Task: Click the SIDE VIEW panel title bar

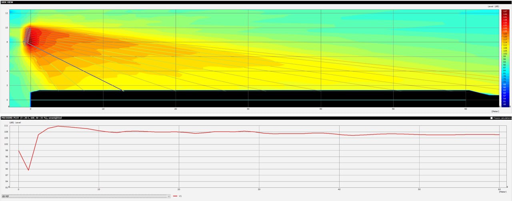Action: 256,2
